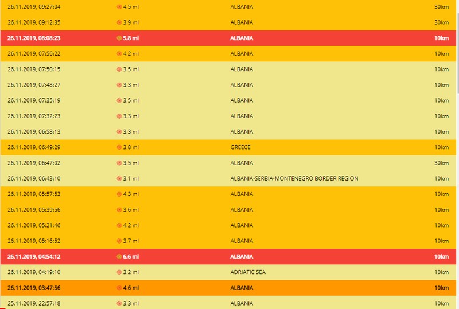Click the GREECE region text
The height and width of the screenshot is (309, 459).
click(240, 147)
